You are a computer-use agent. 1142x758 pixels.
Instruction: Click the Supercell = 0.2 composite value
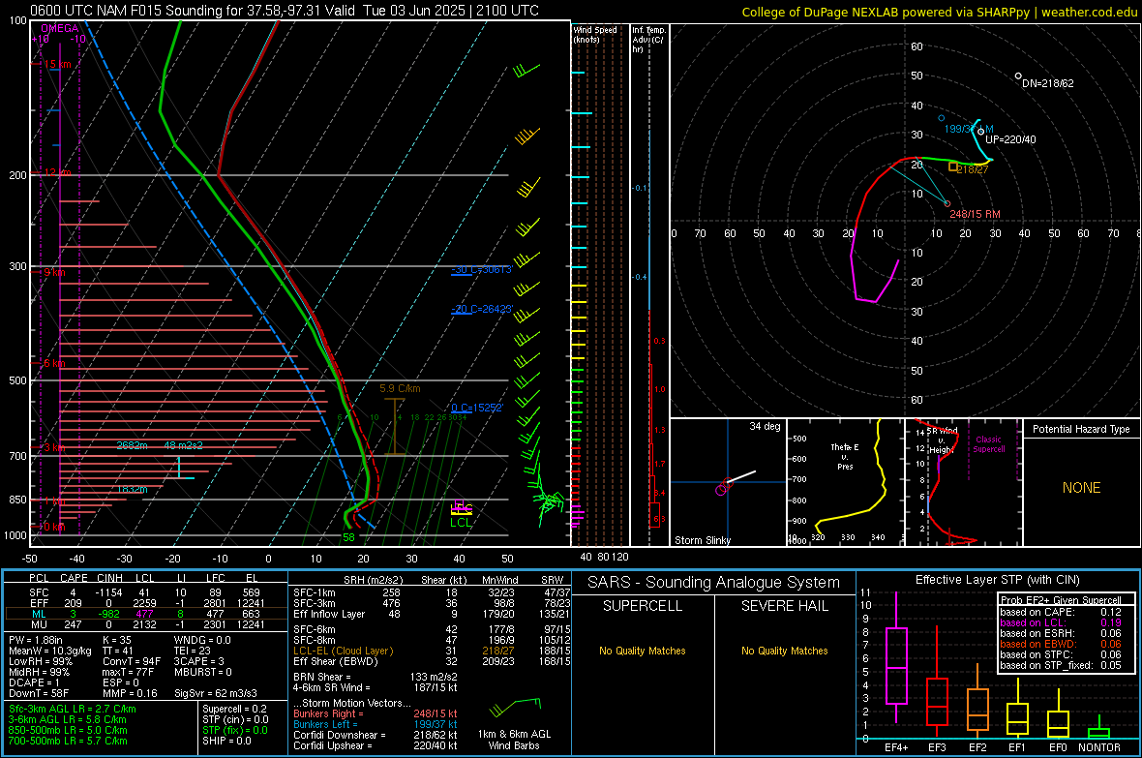coord(234,710)
